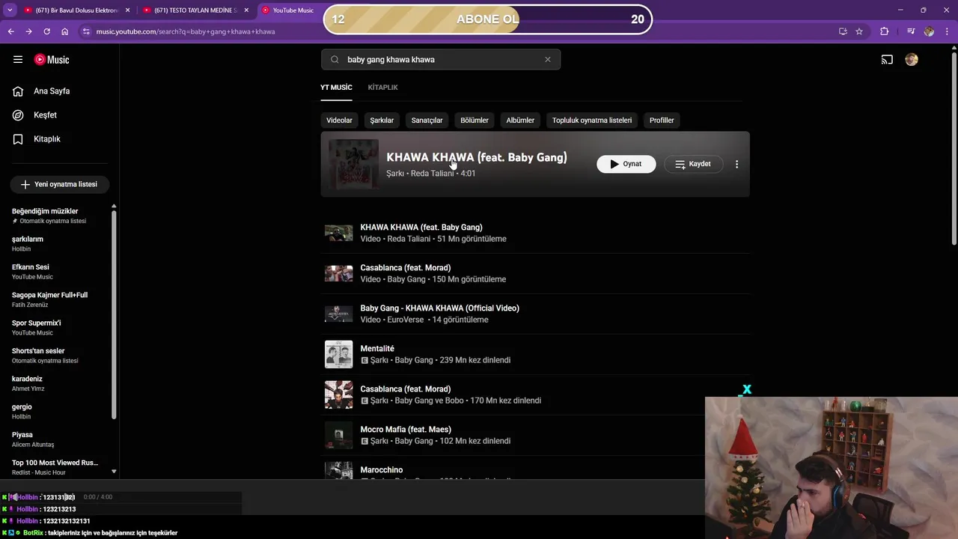Open the cast to device icon

(887, 60)
